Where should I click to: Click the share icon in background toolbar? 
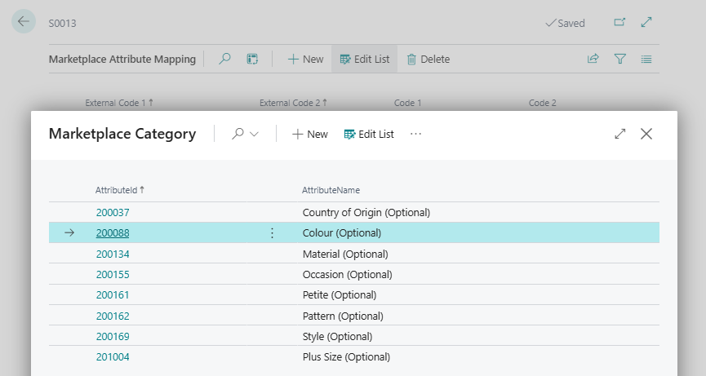coord(593,59)
